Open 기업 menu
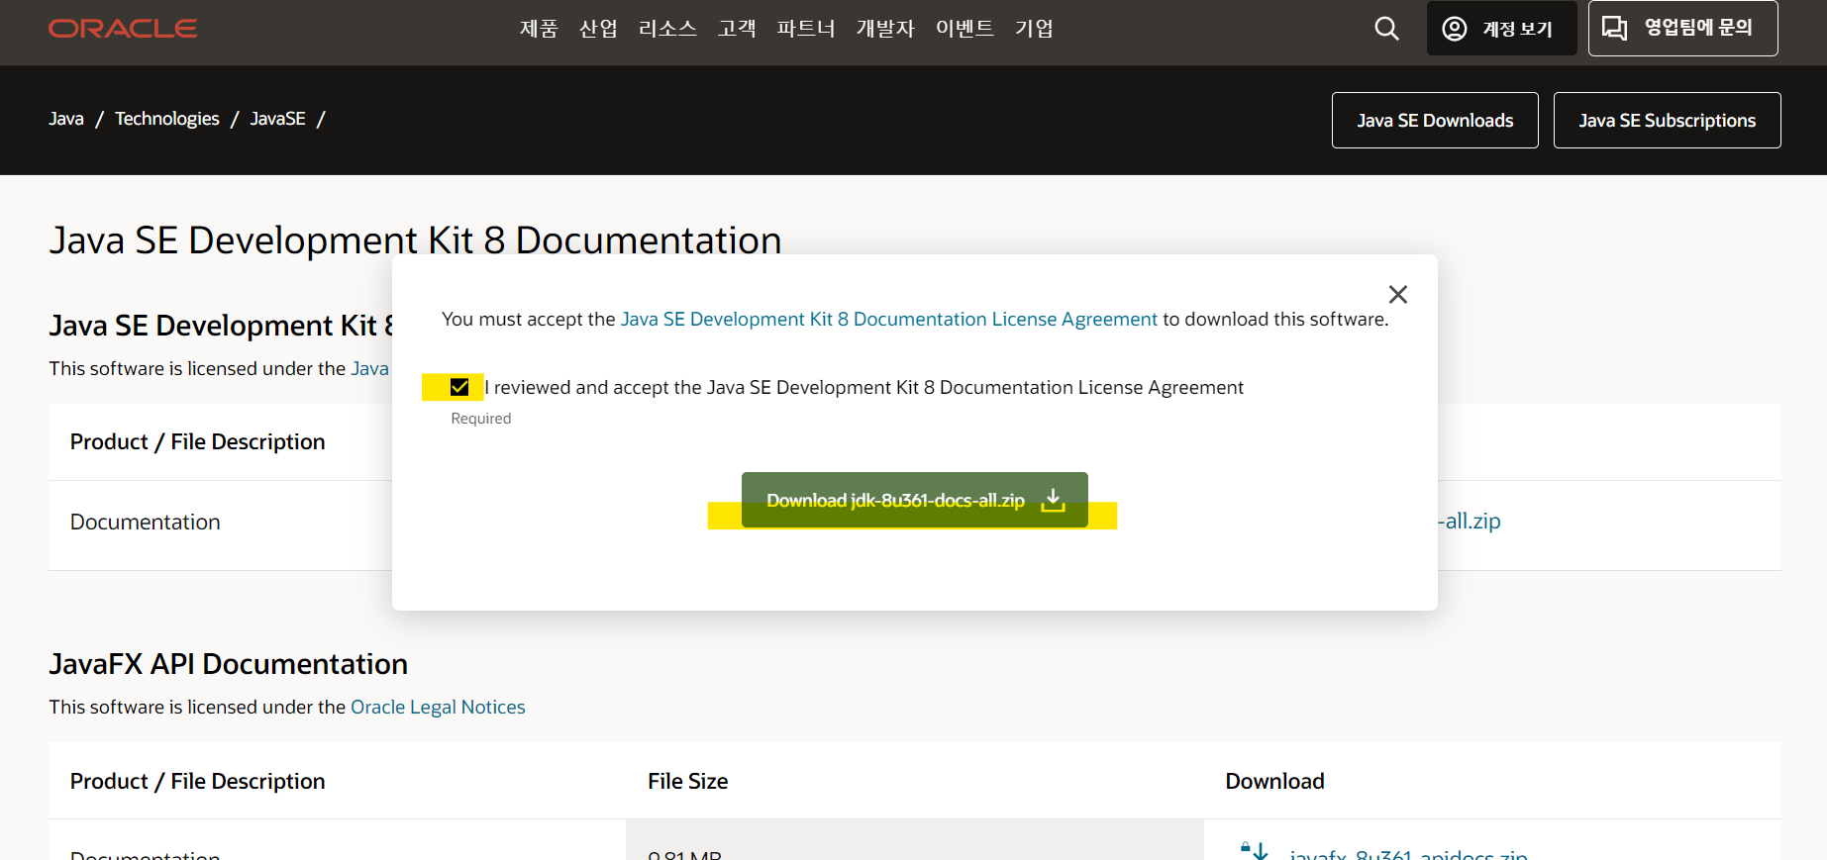The width and height of the screenshot is (1827, 860). click(x=1034, y=29)
